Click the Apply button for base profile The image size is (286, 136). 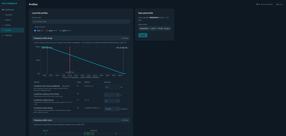[143, 35]
